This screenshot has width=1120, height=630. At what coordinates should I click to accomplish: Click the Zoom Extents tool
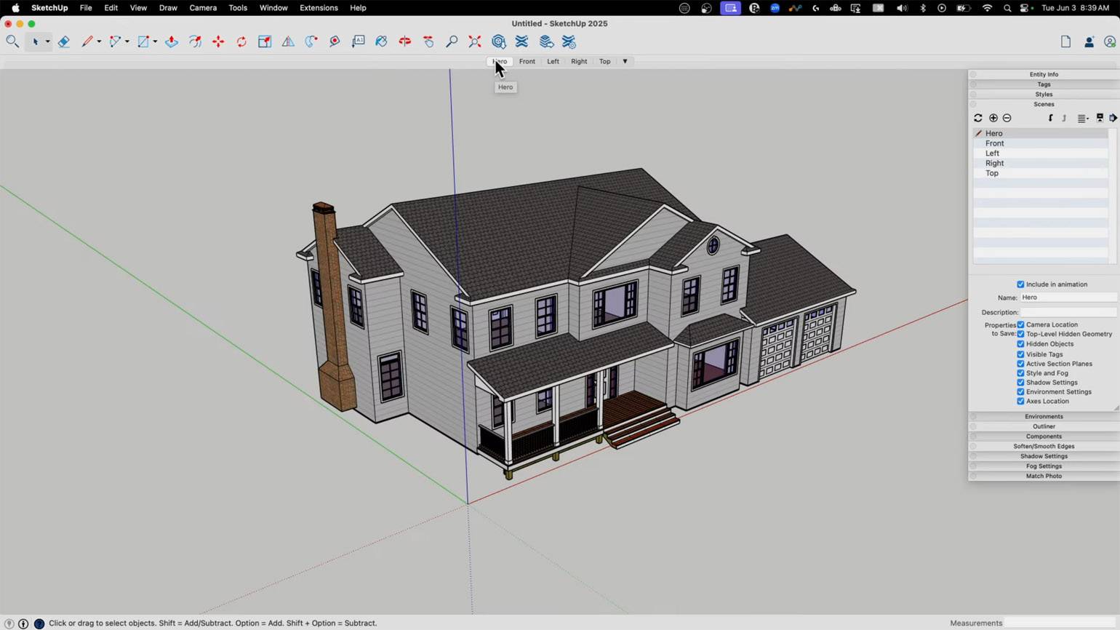tap(475, 42)
